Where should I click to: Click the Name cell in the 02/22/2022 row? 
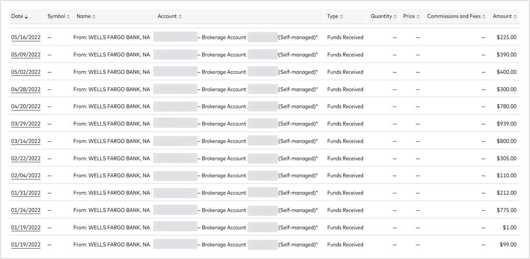[x=112, y=158]
